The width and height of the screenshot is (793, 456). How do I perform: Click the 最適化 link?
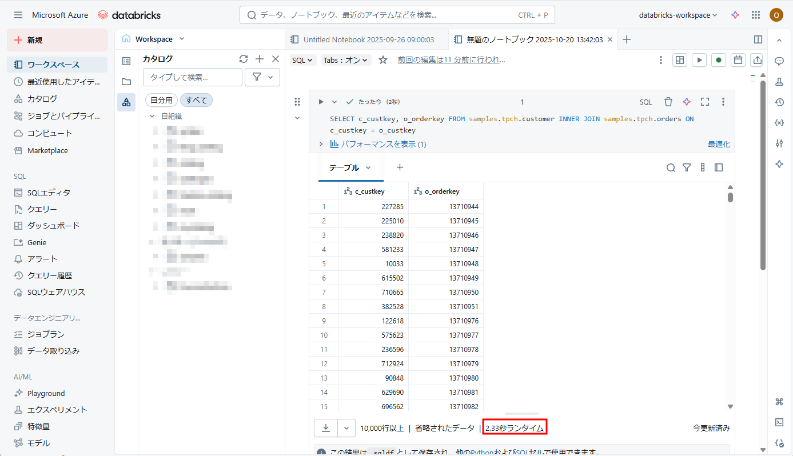(x=718, y=145)
